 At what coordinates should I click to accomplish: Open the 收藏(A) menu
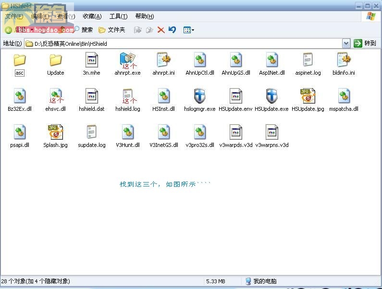[92, 16]
